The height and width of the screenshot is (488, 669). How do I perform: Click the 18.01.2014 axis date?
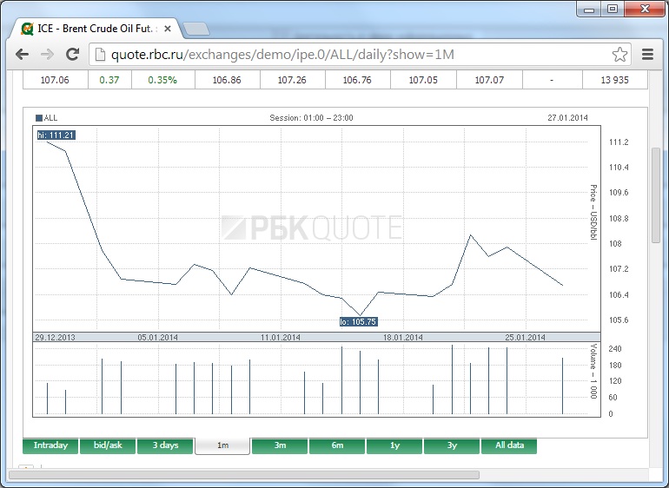coord(403,338)
